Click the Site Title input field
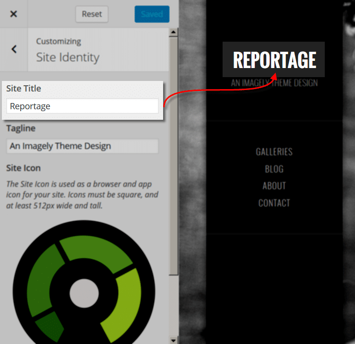 coord(83,106)
